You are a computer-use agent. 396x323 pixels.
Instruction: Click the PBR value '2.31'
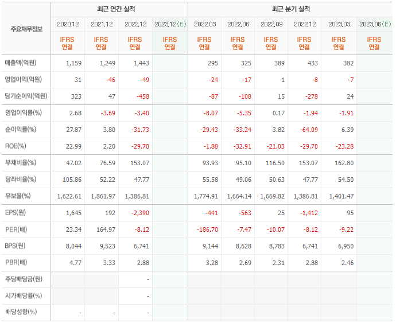pyautogui.click(x=278, y=263)
